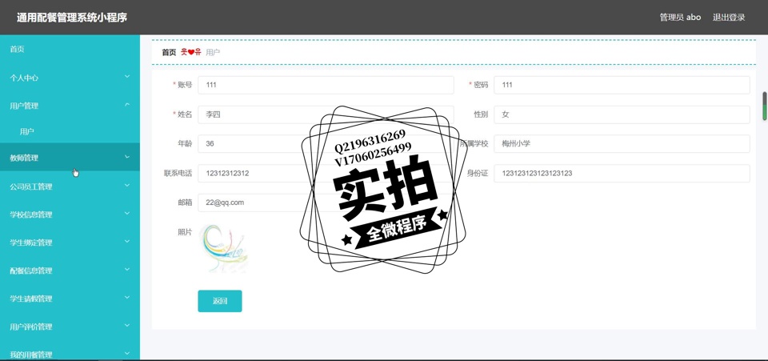Collapse the 用户管理 menu chevron
The height and width of the screenshot is (361, 768).
click(x=127, y=105)
